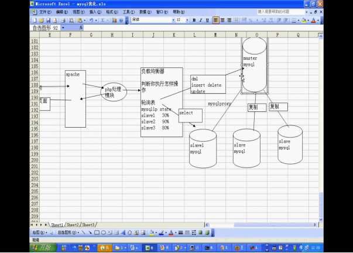353x253 pixels.
Task: Click the Bold formatting icon
Action: pyautogui.click(x=194, y=20)
